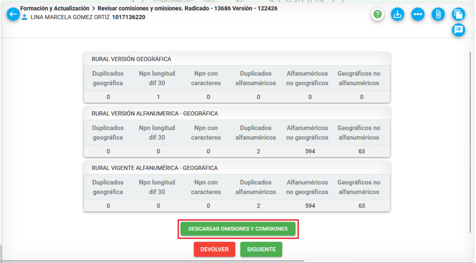Select the RURAL VERSIÓN ALFANUMERICA - GEOGRÁFICA header
This screenshot has width=476, height=263.
point(155,114)
